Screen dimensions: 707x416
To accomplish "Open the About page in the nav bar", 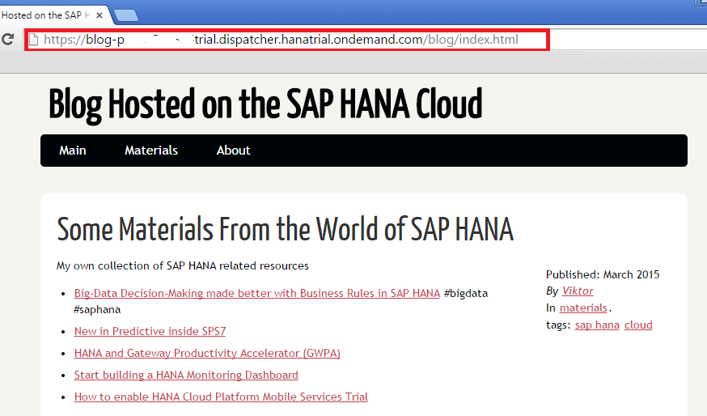I will [x=233, y=151].
